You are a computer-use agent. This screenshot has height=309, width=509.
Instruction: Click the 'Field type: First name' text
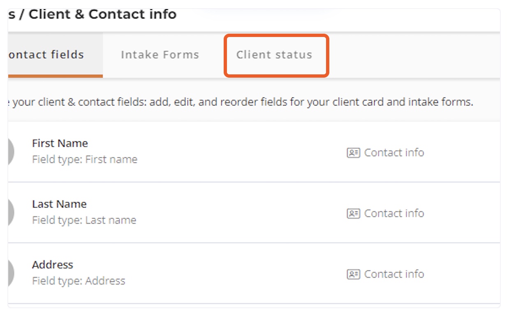pos(85,159)
